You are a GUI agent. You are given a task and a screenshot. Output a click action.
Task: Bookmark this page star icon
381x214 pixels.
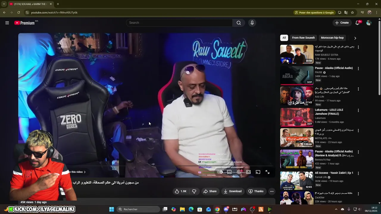click(352, 12)
